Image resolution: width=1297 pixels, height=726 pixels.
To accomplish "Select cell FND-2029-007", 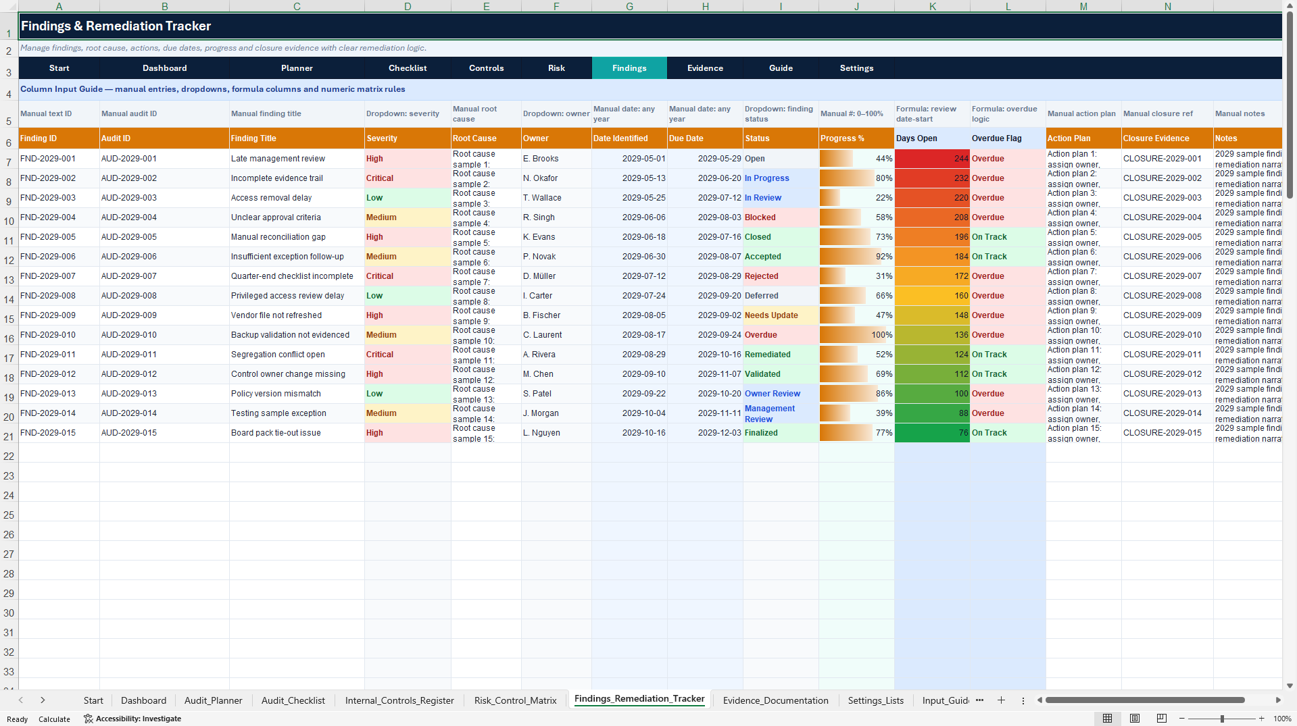I will click(x=59, y=276).
